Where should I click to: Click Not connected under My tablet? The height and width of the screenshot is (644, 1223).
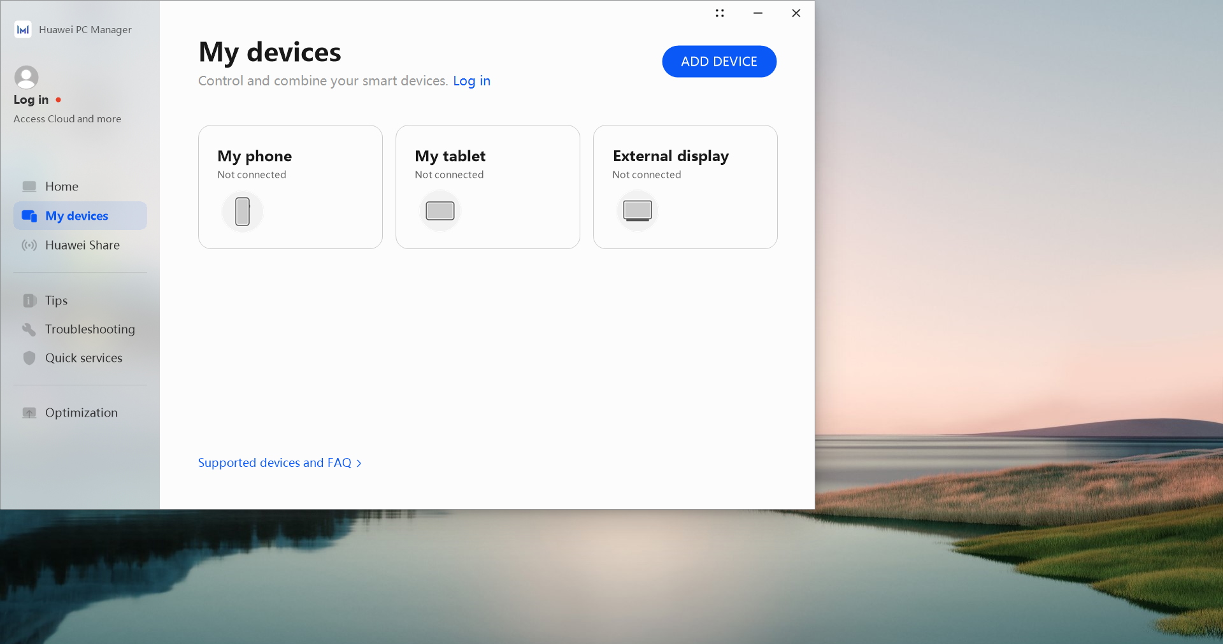pos(449,175)
